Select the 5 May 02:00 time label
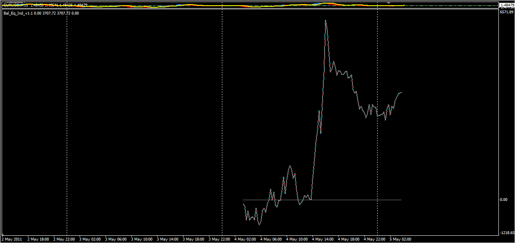The image size is (515, 243). coord(401,239)
